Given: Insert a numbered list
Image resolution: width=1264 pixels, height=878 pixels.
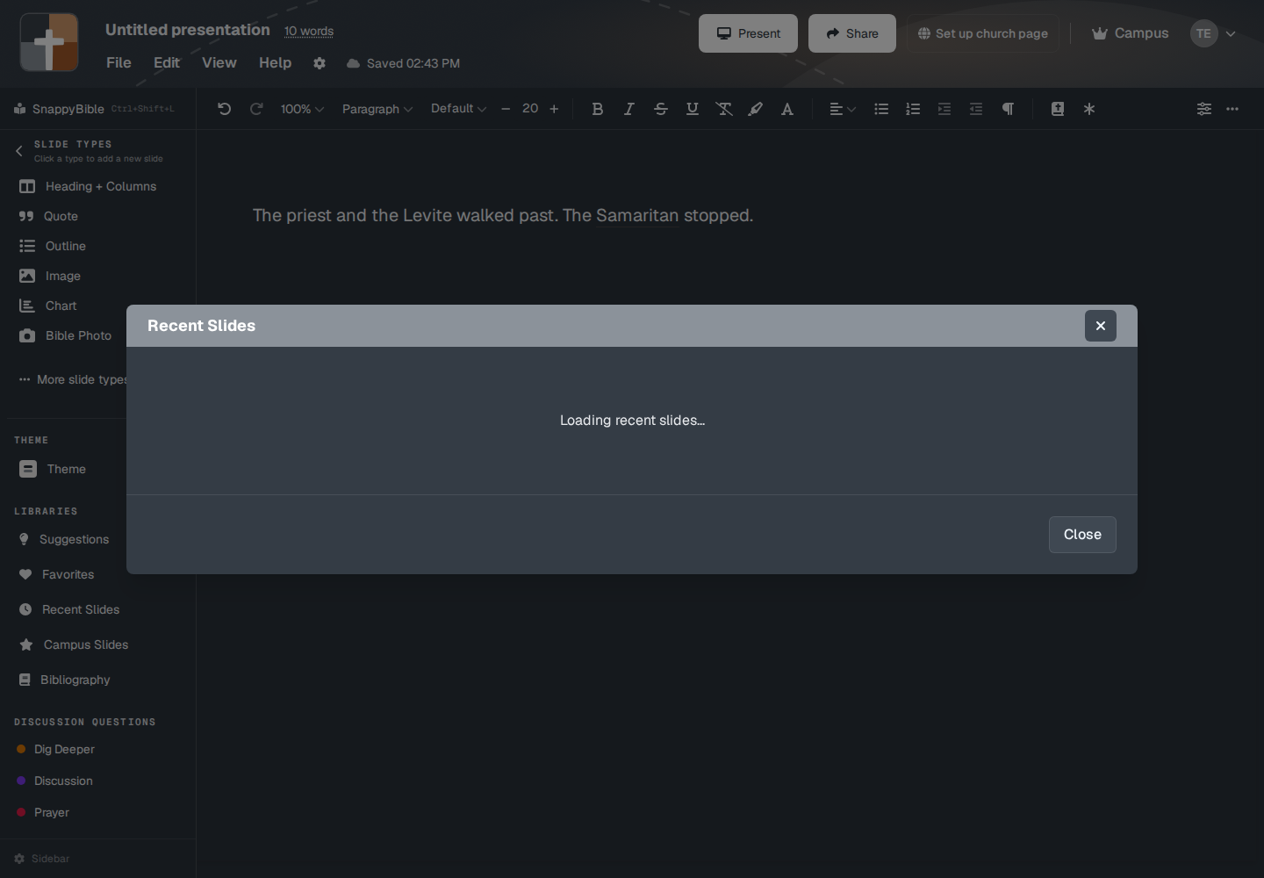Looking at the screenshot, I should tap(913, 109).
